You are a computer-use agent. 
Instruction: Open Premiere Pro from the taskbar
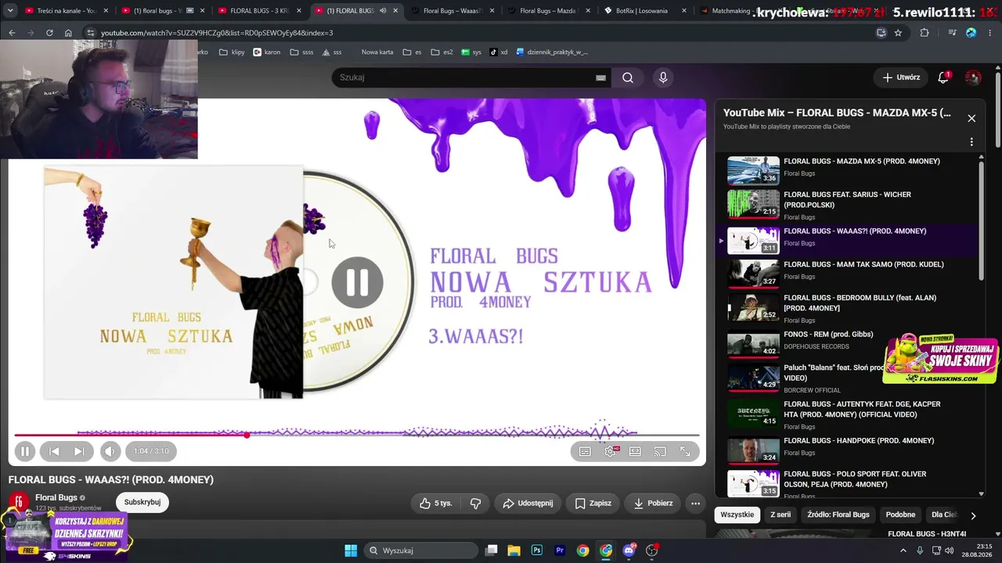tap(560, 550)
